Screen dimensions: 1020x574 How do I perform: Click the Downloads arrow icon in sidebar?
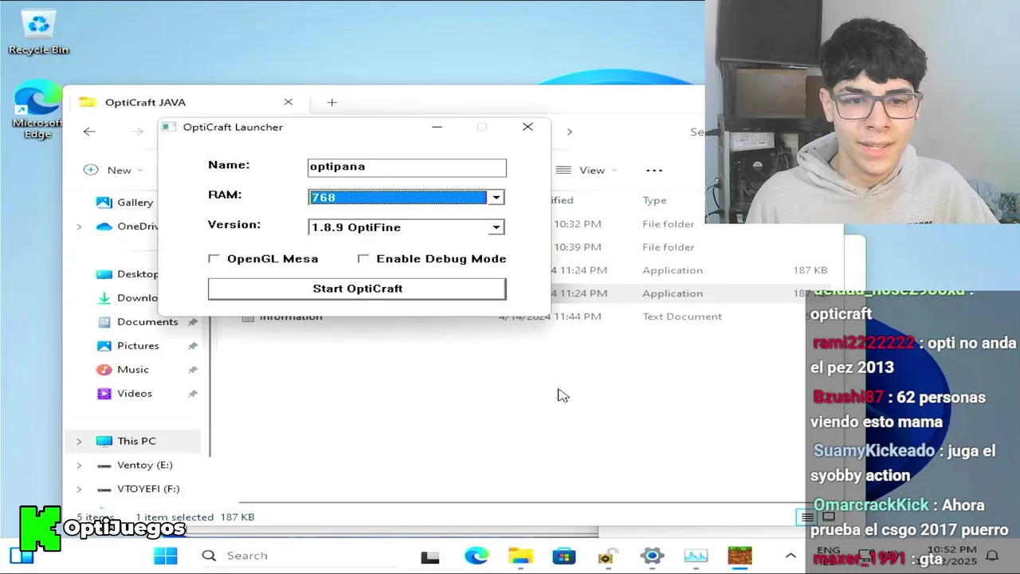coord(104,298)
